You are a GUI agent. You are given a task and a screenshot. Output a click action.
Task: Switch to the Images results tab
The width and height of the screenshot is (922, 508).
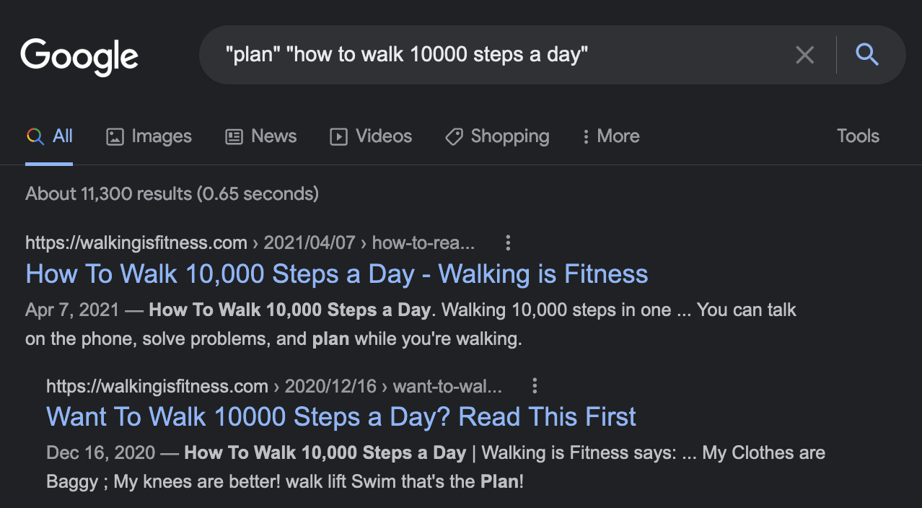[x=161, y=136]
